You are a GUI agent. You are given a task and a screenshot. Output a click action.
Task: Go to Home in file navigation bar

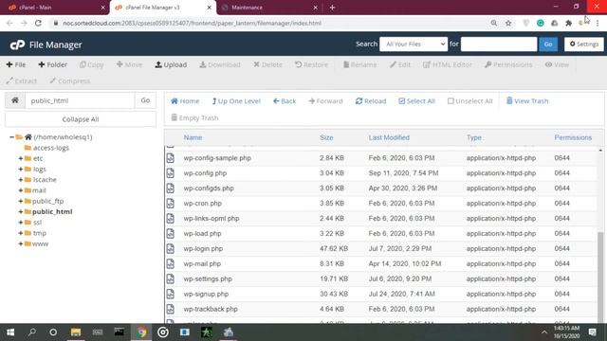(185, 101)
